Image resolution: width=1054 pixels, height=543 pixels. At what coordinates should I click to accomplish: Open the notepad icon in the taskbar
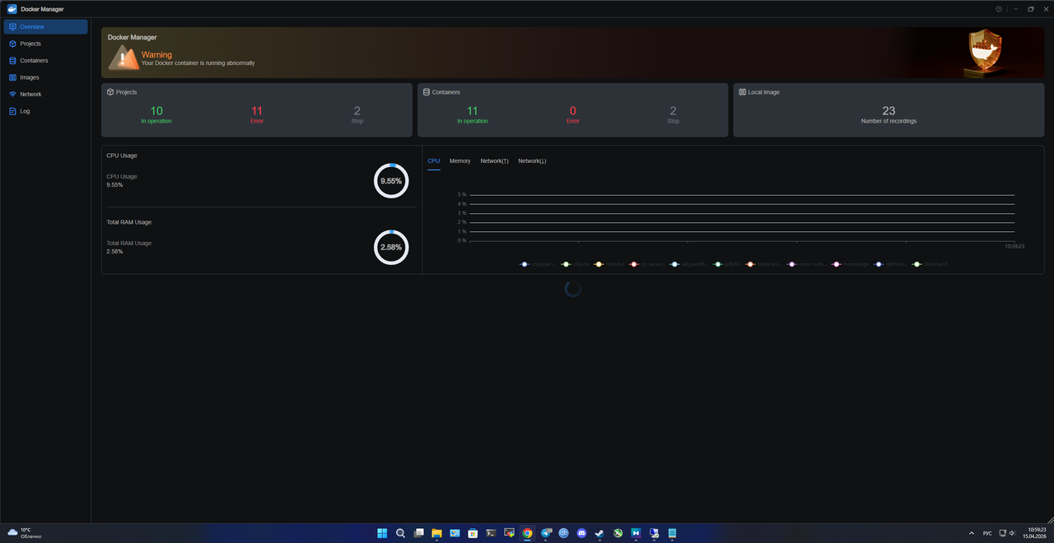(x=672, y=533)
